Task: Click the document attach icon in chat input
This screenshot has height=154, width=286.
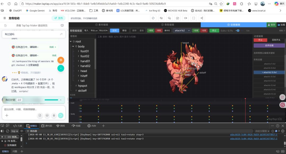Action: (x=40, y=115)
